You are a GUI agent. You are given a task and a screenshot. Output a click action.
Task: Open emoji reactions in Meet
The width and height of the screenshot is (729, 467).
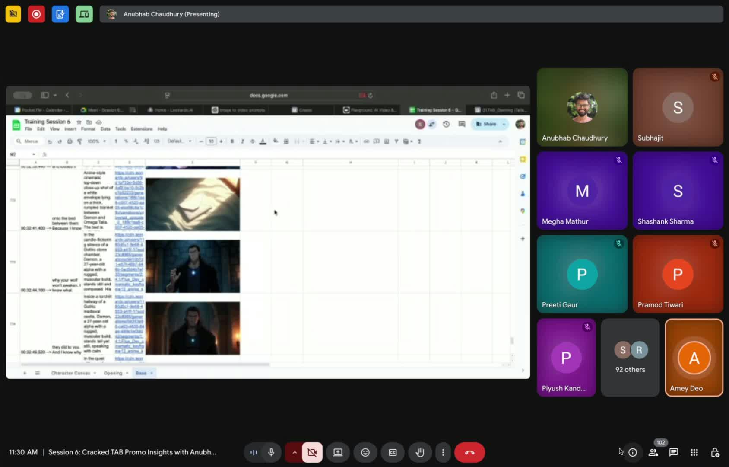(x=365, y=452)
